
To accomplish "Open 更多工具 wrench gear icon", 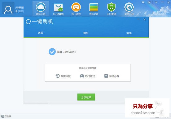I will click(129, 7).
